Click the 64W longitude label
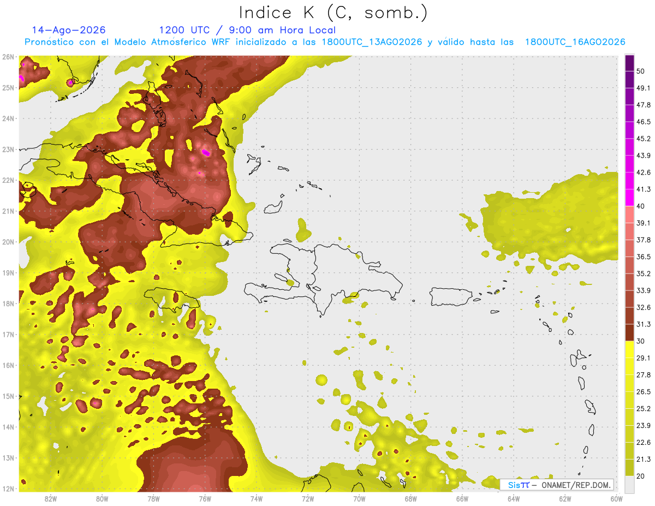 pyautogui.click(x=514, y=498)
